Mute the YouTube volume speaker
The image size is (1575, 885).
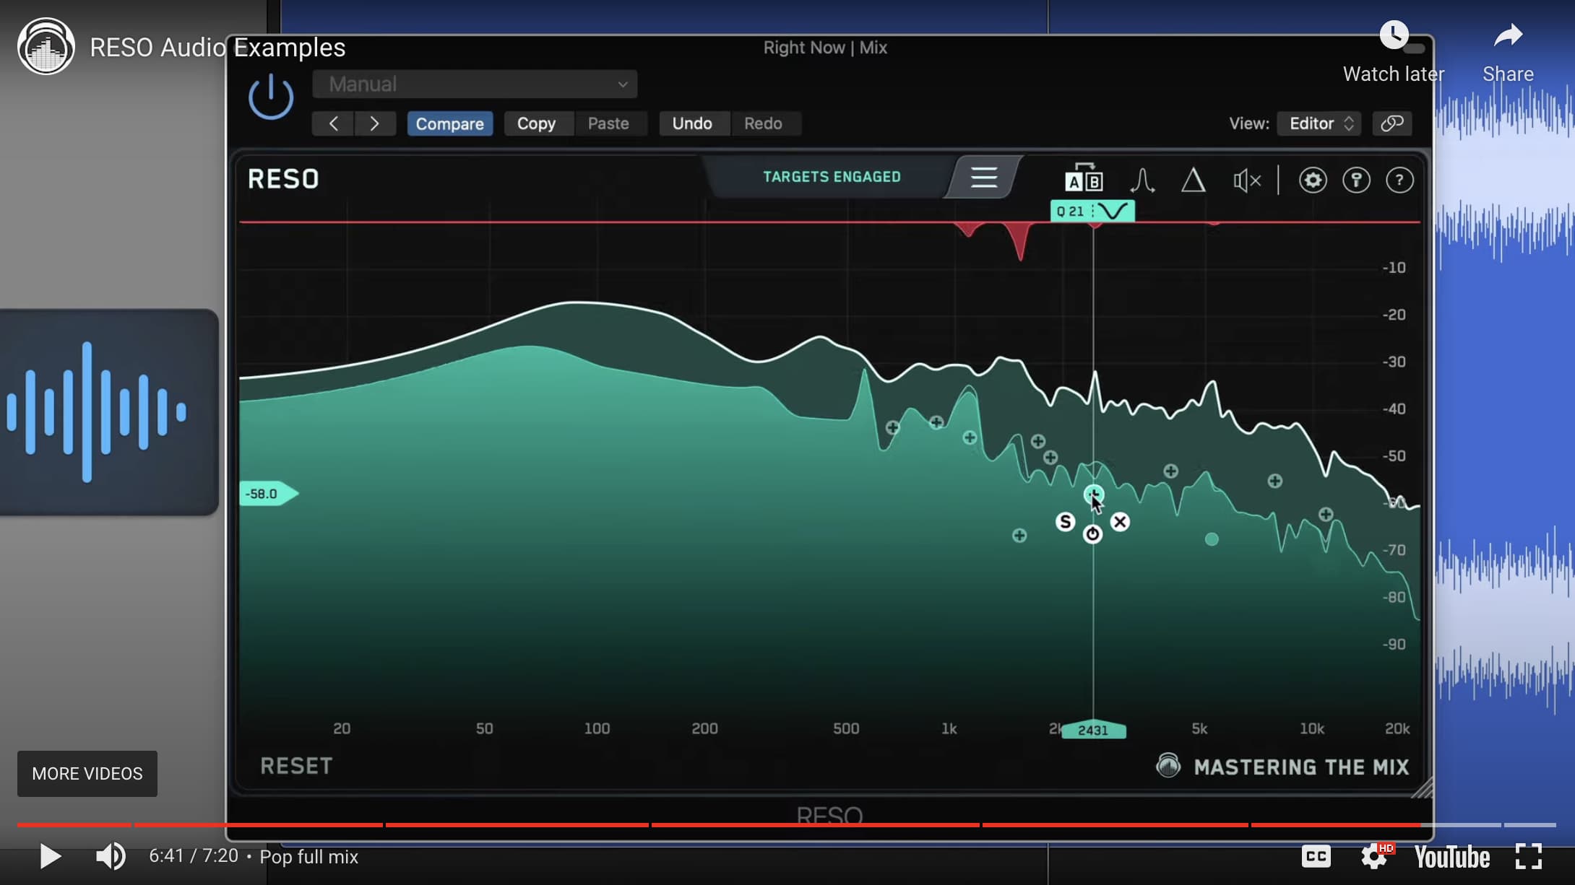111,857
